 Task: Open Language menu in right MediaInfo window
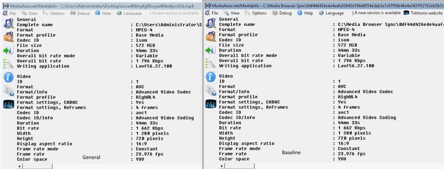click(331, 13)
